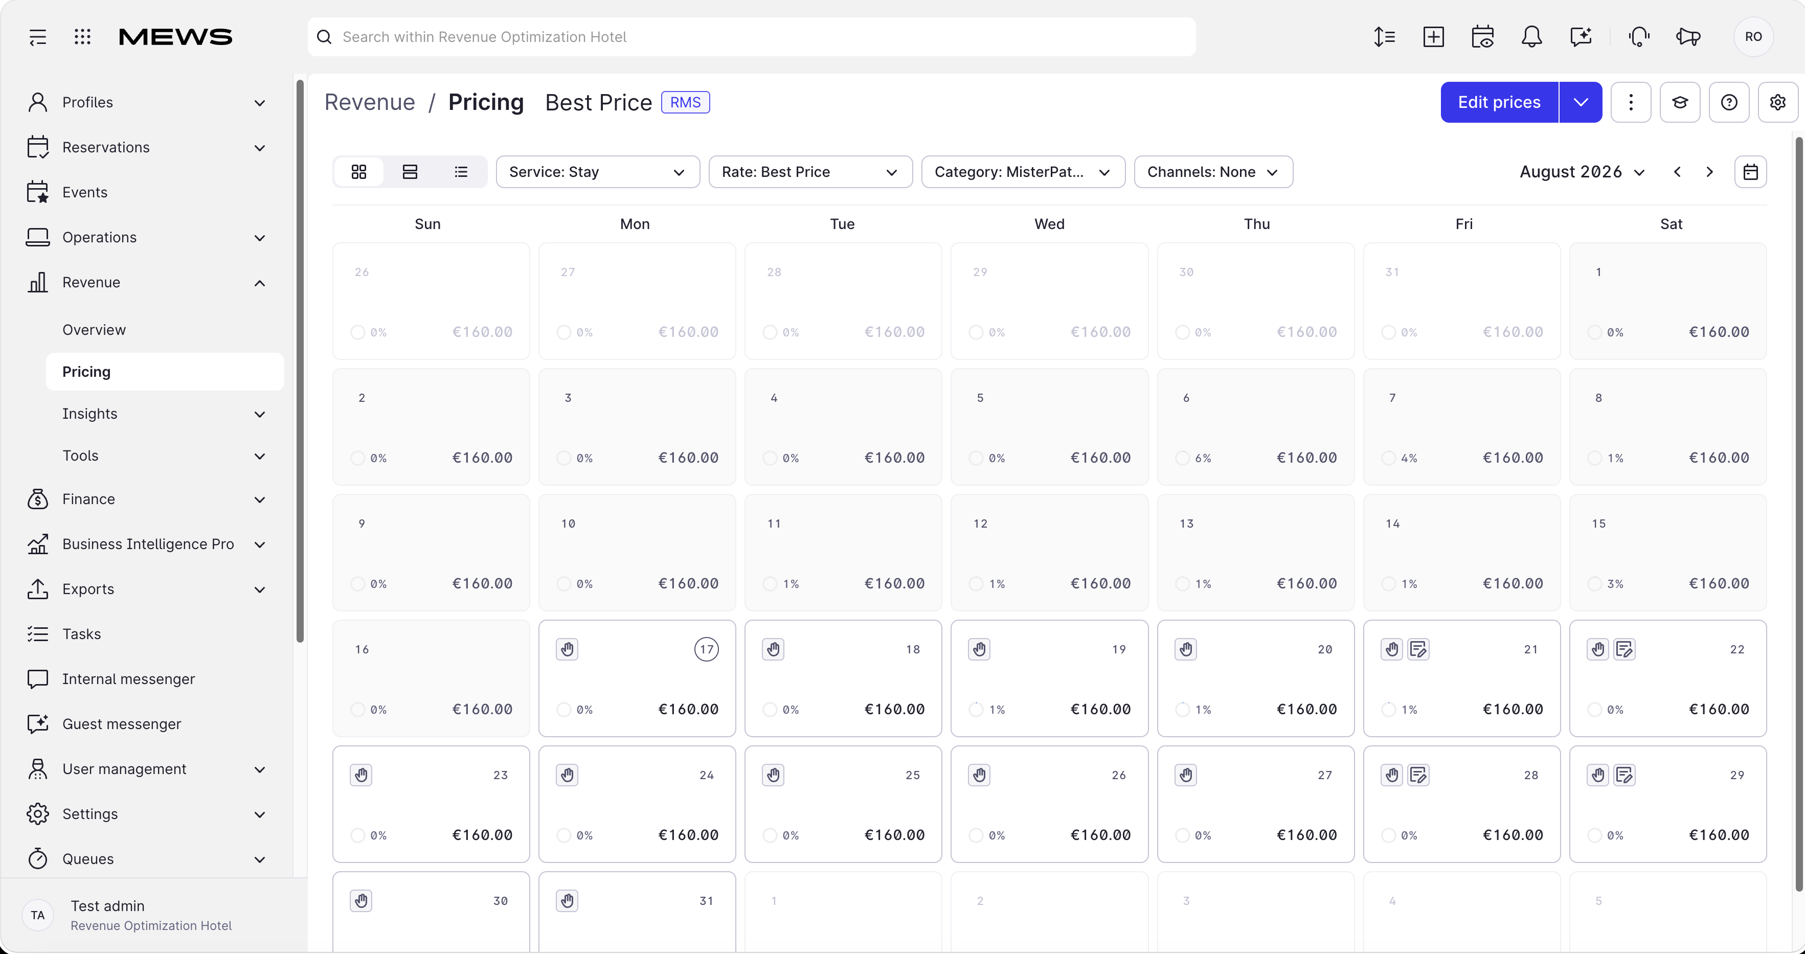Open the Edit prices dropdown arrow

click(1581, 102)
